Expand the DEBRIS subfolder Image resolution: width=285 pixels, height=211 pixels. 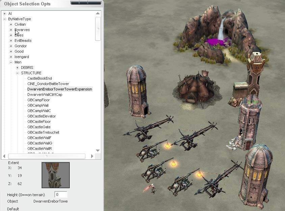click(x=17, y=68)
